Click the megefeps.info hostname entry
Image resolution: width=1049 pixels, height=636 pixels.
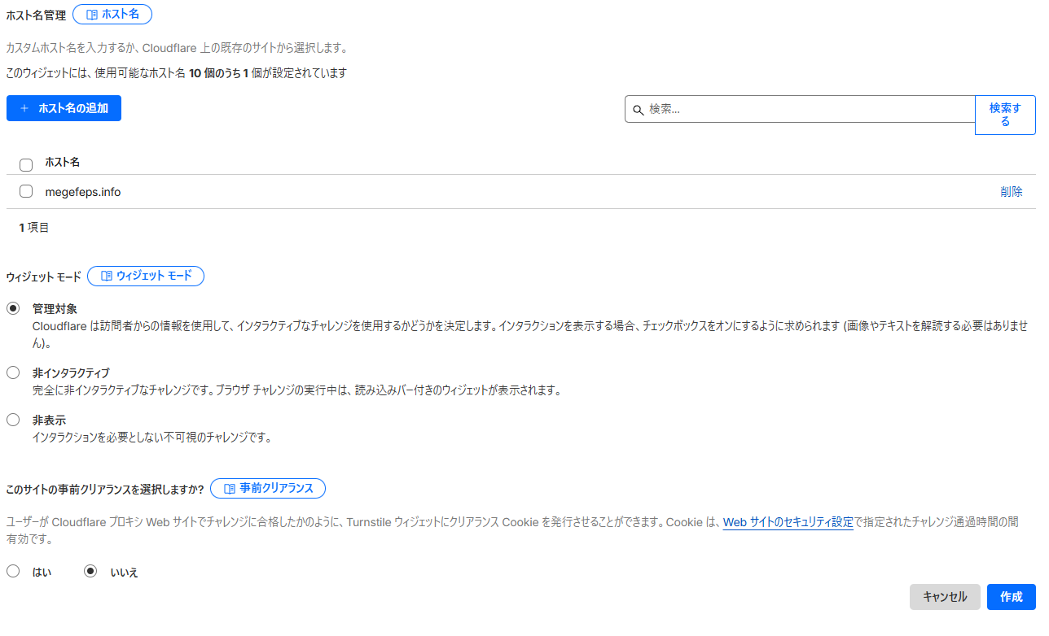tap(83, 192)
